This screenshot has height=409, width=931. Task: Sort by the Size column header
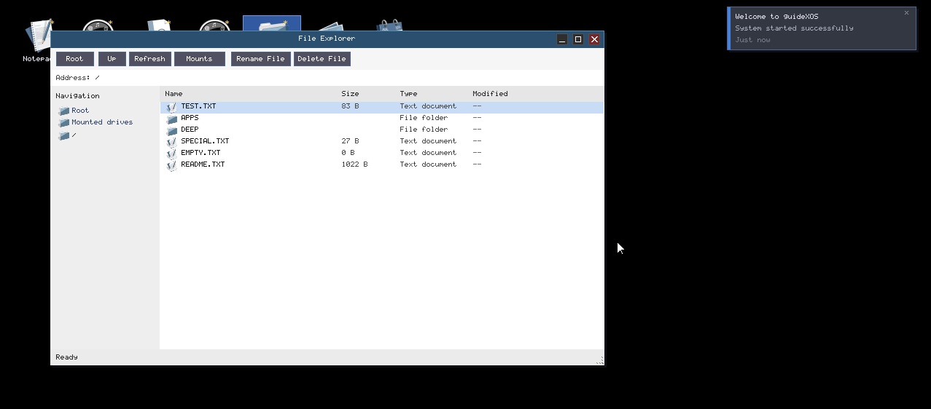(350, 94)
